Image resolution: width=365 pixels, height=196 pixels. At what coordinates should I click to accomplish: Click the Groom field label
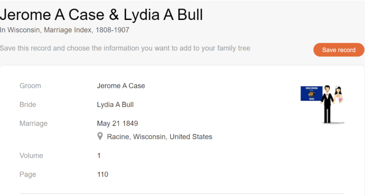[x=30, y=86]
